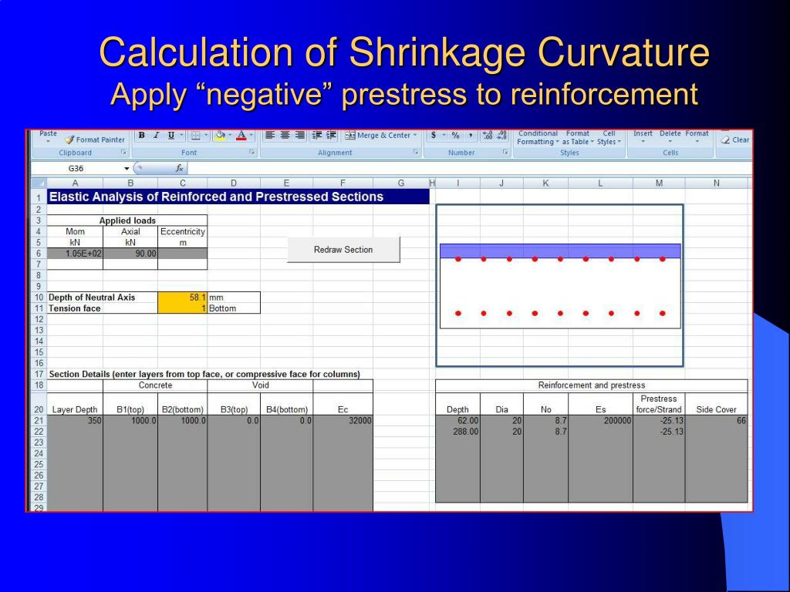Decrease the cell indent
Screen dimensions: 790x592
click(x=317, y=135)
